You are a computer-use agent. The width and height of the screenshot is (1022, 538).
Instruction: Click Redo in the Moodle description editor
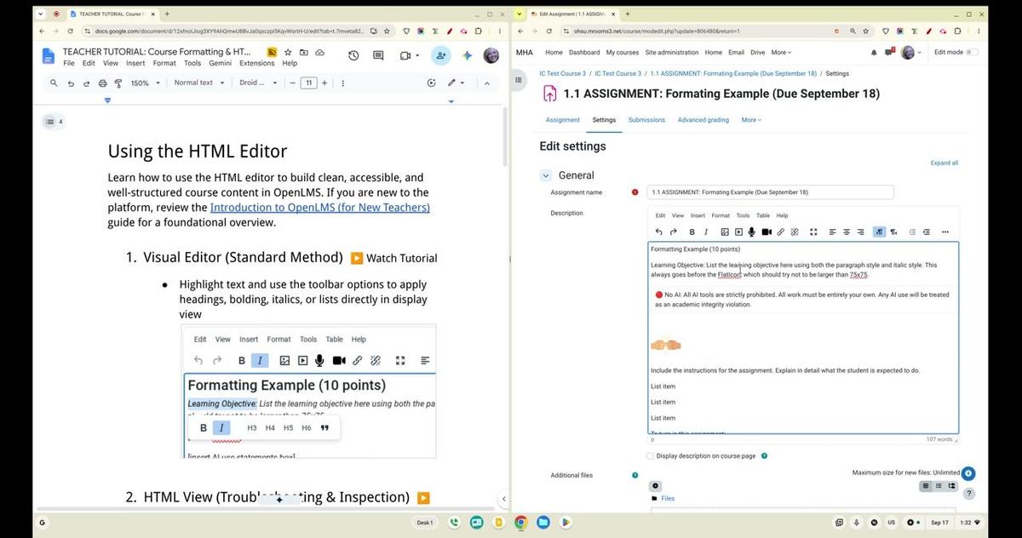pyautogui.click(x=674, y=232)
